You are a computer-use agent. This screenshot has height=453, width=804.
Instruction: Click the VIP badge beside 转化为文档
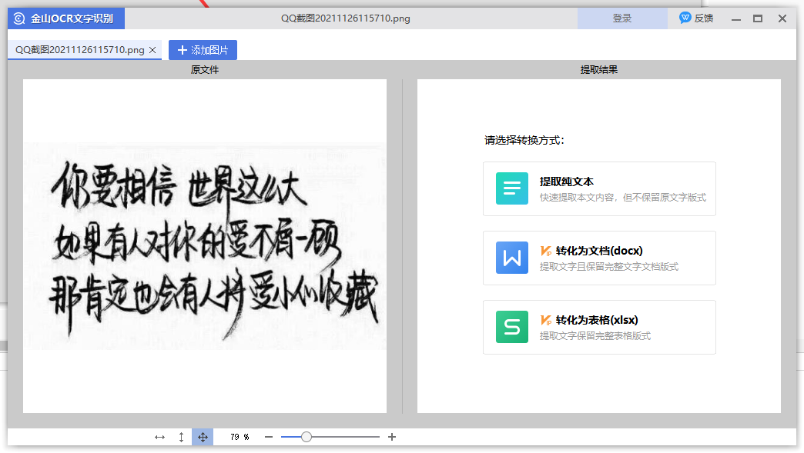[546, 251]
